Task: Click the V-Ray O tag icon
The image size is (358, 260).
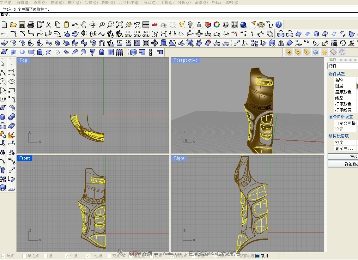Action: point(298,52)
